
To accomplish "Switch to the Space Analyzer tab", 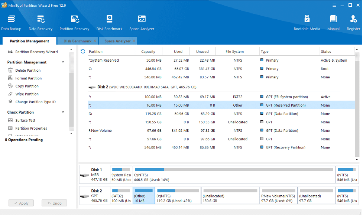I will click(x=118, y=41).
